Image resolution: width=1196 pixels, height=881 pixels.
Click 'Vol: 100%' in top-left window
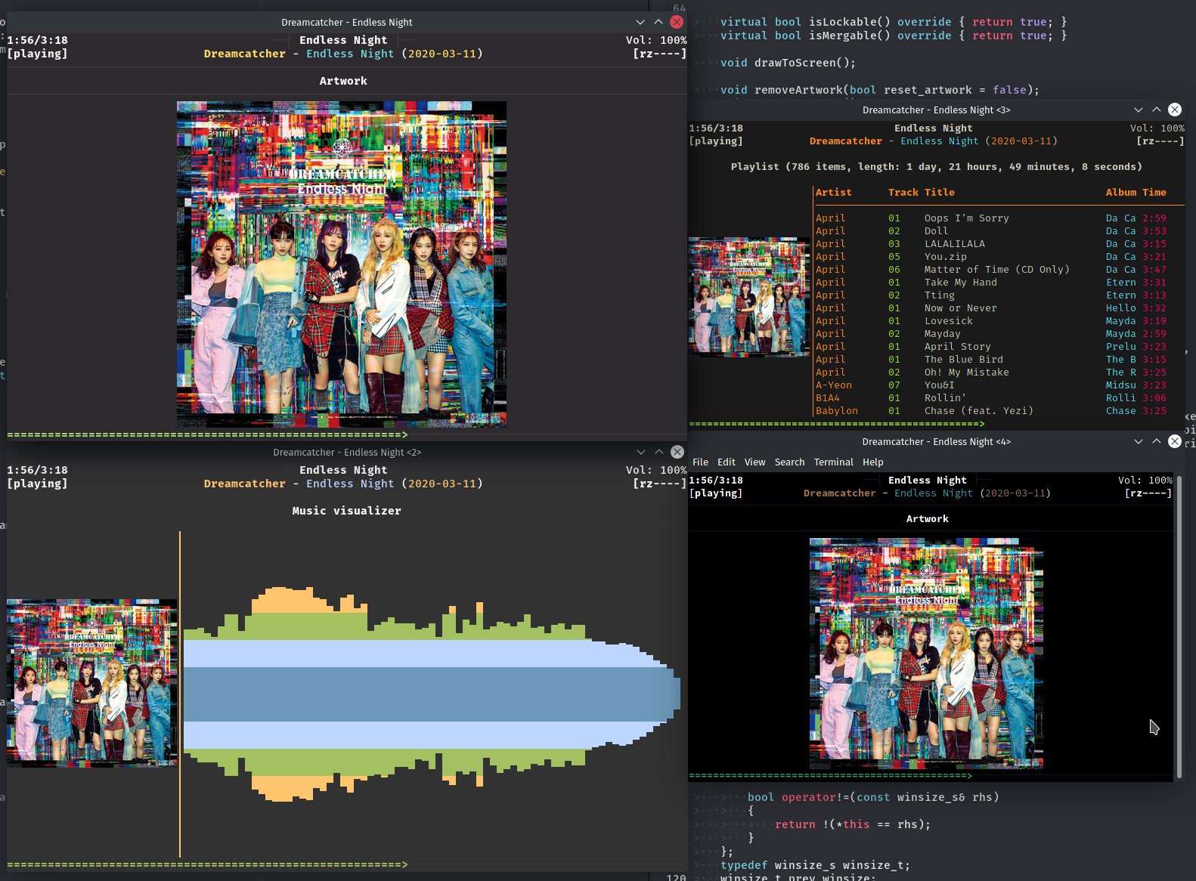pos(656,40)
